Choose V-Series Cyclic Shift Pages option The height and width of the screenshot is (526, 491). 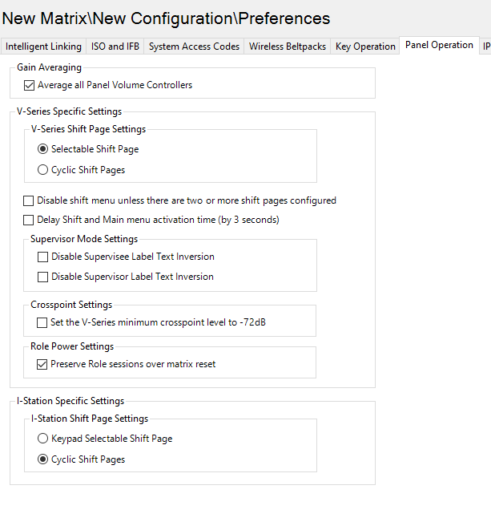(43, 170)
